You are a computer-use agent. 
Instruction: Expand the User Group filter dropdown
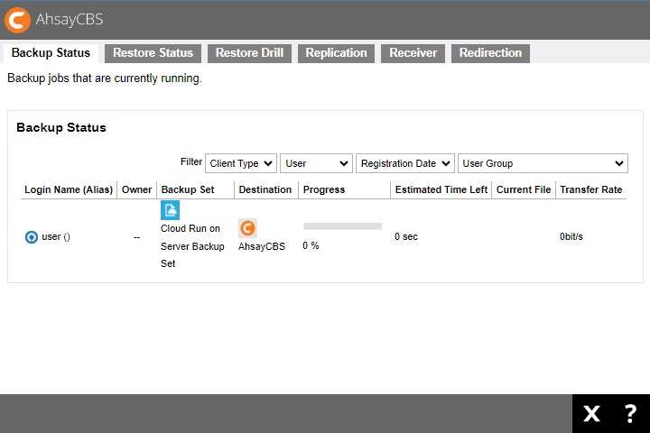pos(543,163)
